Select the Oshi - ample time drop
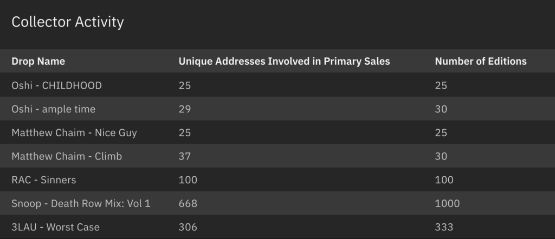This screenshot has width=555, height=239. coord(53,109)
